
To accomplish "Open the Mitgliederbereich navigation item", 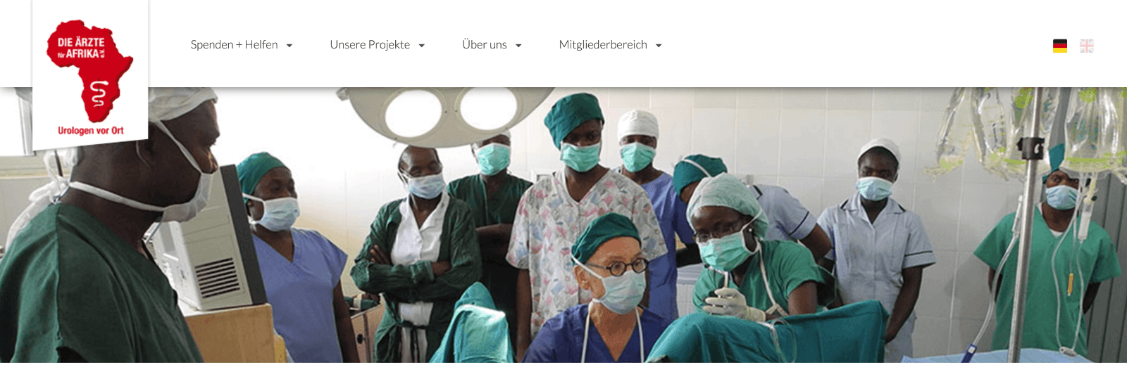I will [603, 45].
